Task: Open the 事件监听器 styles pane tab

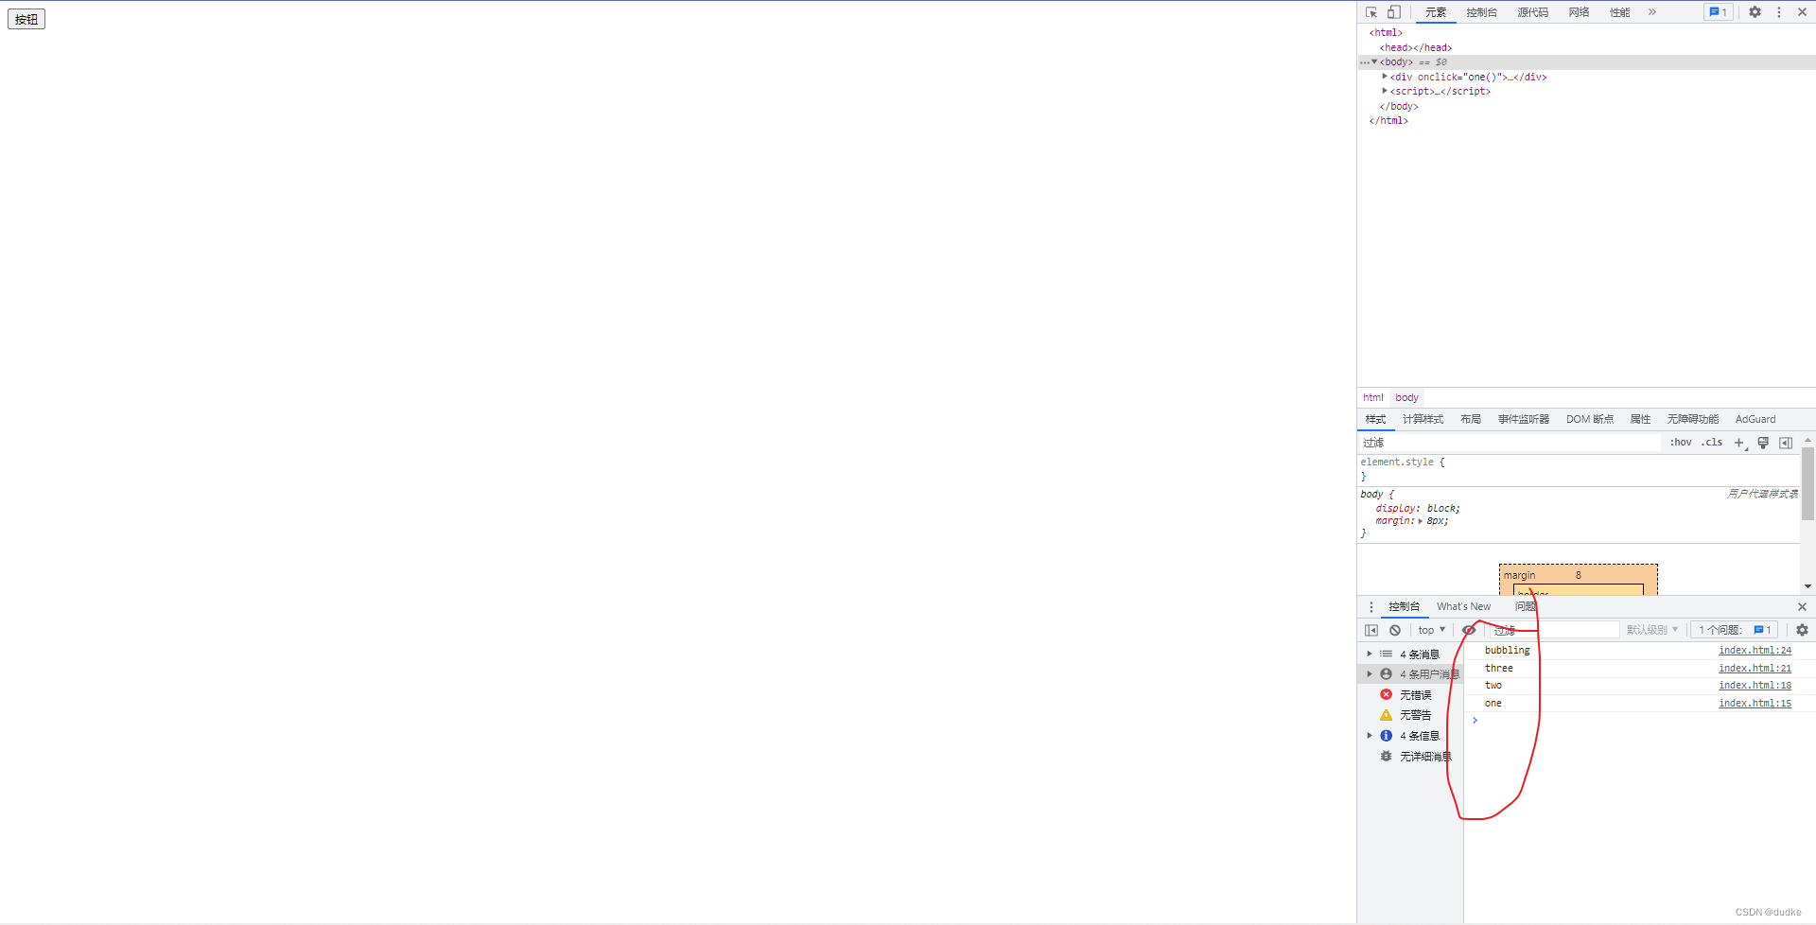Action: point(1524,419)
